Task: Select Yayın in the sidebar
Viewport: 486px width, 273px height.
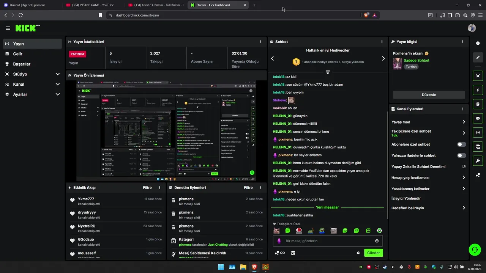Action: tap(32, 44)
